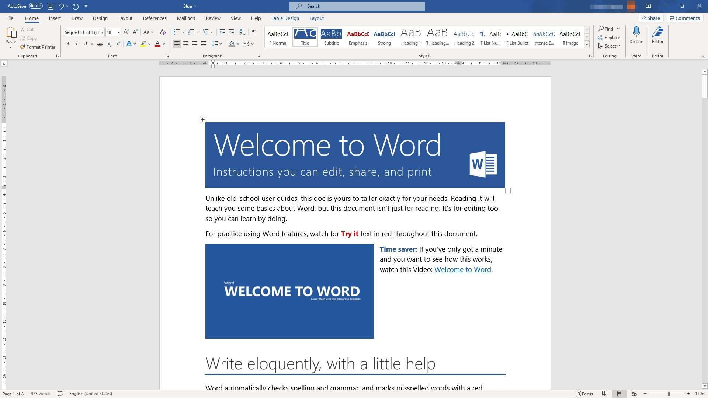Open the Editor pane icon
Image resolution: width=708 pixels, height=398 pixels.
coord(657,32)
